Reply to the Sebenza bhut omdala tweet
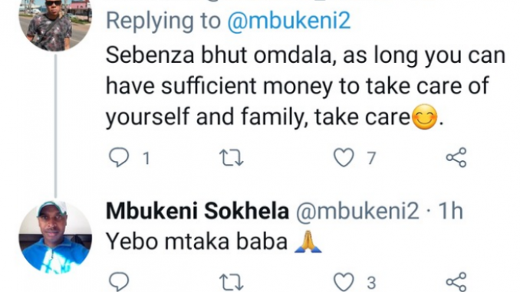 119,157
